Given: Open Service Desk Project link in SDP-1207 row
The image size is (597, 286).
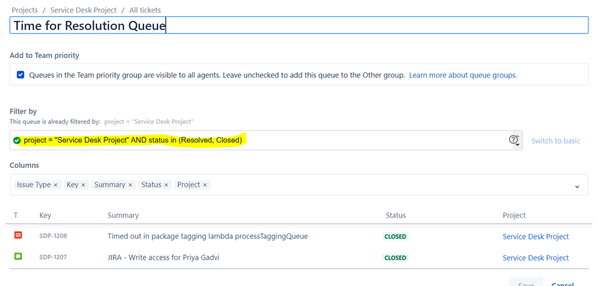Looking at the screenshot, I should [536, 258].
